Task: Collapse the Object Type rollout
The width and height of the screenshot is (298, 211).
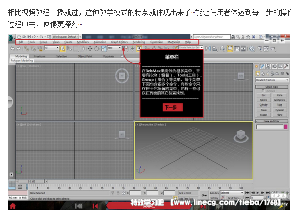Action: coord(272,87)
